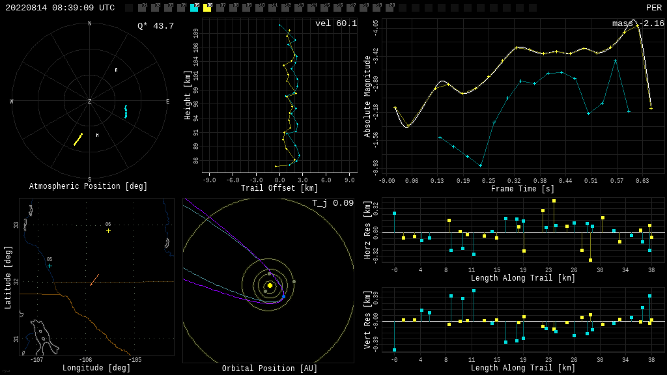The width and height of the screenshot is (667, 375).
Task: Click the T_j 0.09 Tisserand value
Action: click(x=332, y=203)
